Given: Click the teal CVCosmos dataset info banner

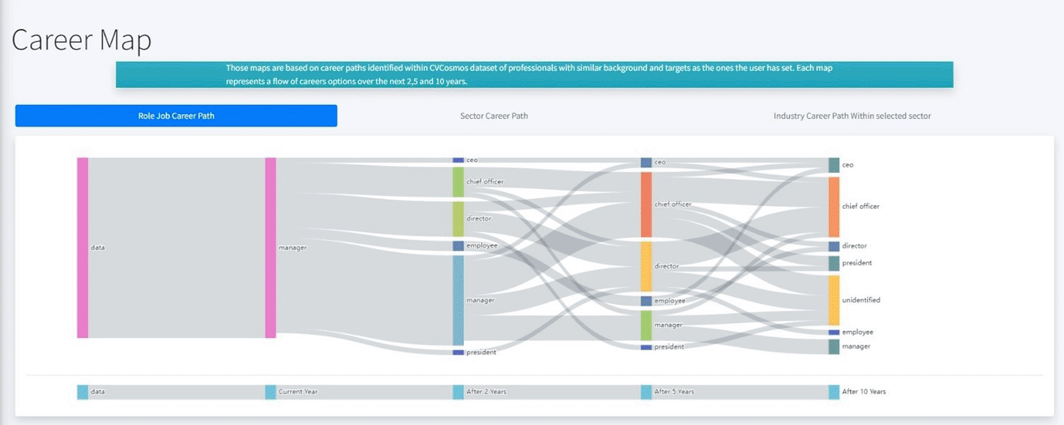Looking at the screenshot, I should point(534,75).
